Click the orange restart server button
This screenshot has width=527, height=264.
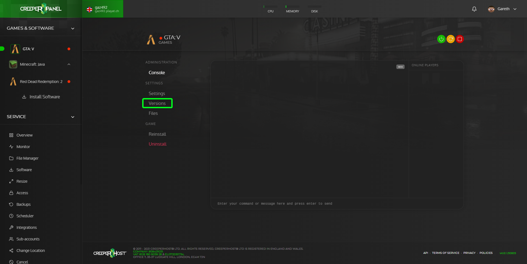click(x=450, y=39)
